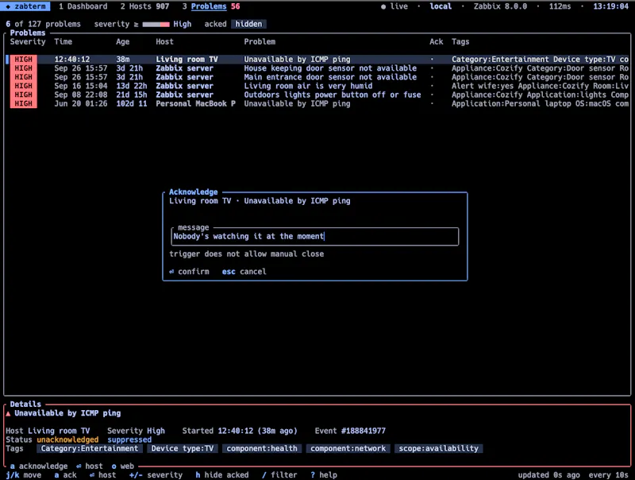635x480 pixels.
Task: Click the suppressed status label
Action: tap(129, 439)
